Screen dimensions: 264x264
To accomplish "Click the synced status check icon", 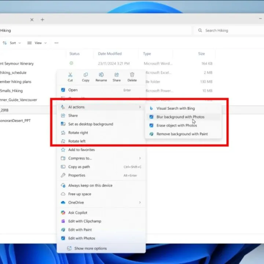I will [x=71, y=63].
